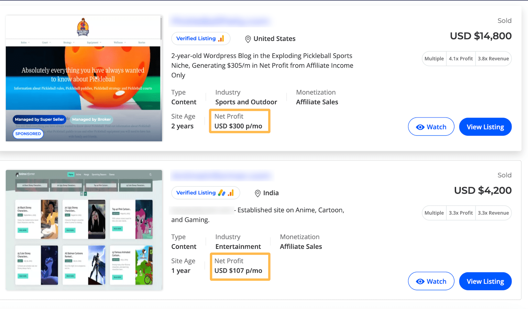Watch the USD $4,200 anime listing
528x309 pixels.
pyautogui.click(x=431, y=281)
